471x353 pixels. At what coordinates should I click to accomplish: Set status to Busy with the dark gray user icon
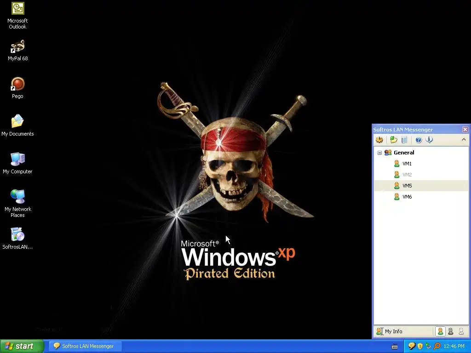[451, 331]
